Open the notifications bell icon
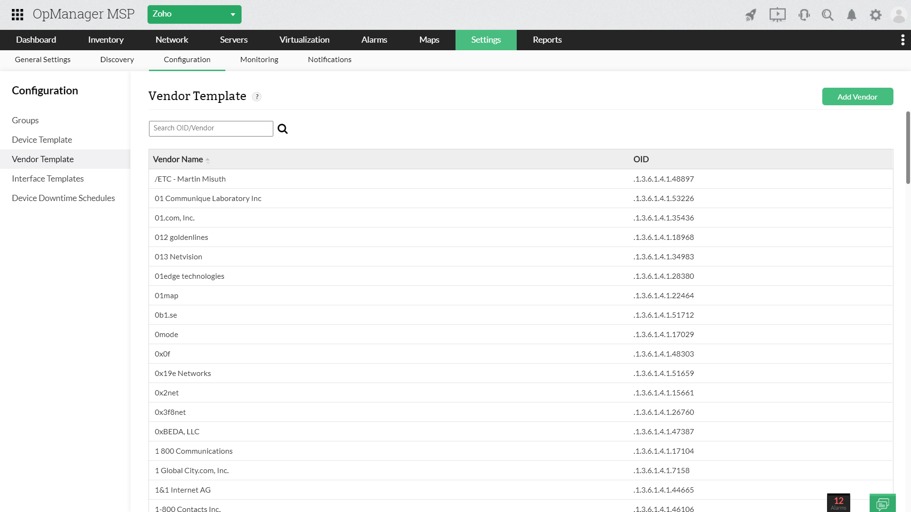The height and width of the screenshot is (512, 911). (x=852, y=15)
